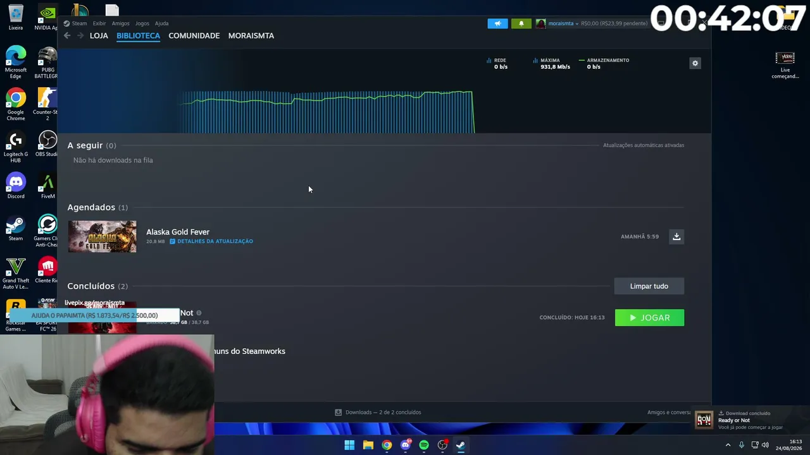Select the Lixeira desktop icon
Image resolution: width=810 pixels, height=455 pixels.
pyautogui.click(x=16, y=18)
